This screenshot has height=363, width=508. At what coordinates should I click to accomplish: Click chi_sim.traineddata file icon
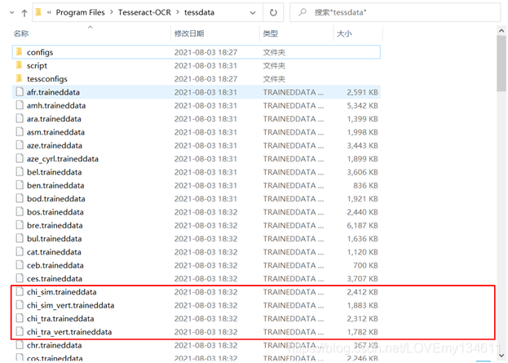(20, 291)
